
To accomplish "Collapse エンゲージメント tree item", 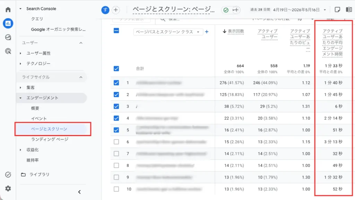I will [x=20, y=98].
